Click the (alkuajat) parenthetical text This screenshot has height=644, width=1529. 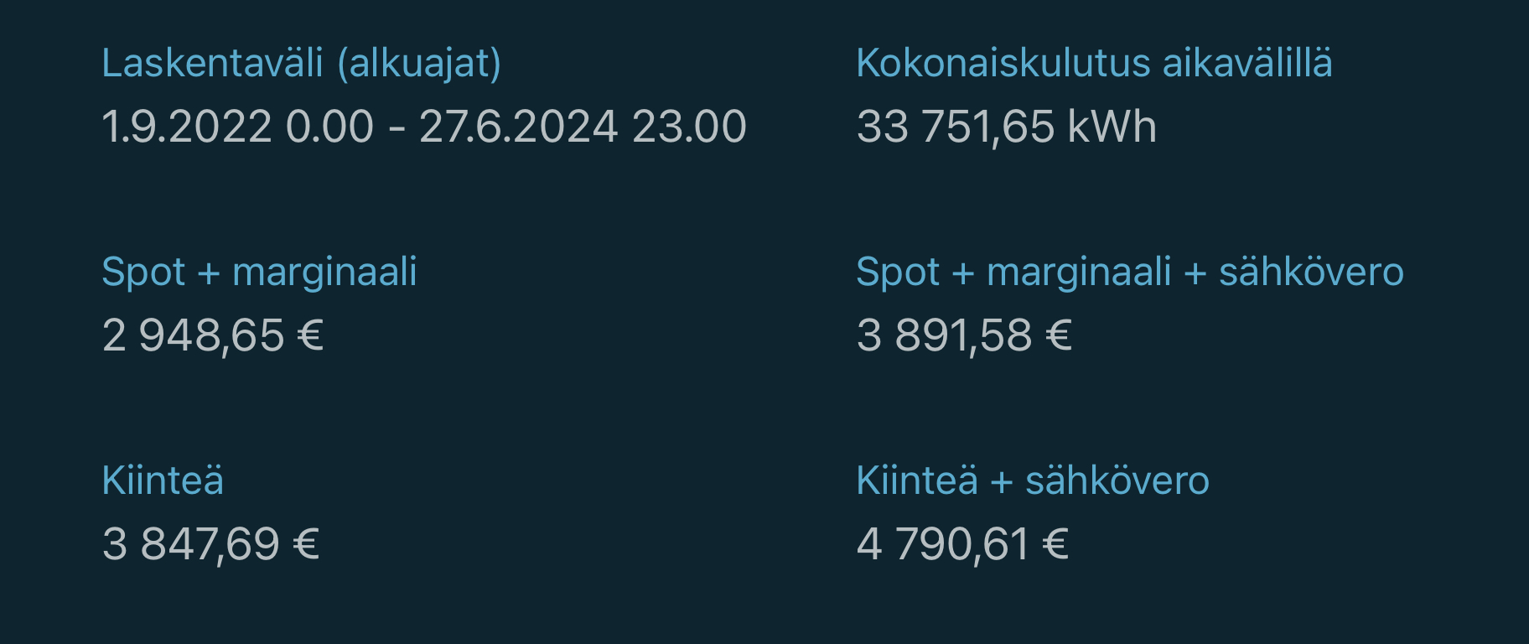(419, 64)
